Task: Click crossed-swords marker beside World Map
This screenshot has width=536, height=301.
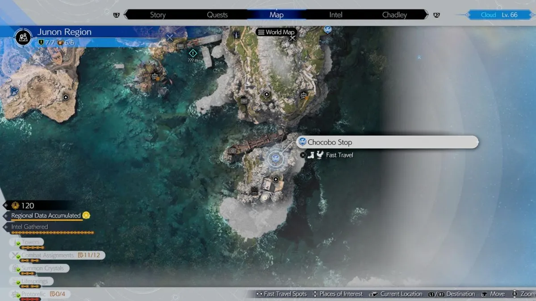Action: (293, 39)
